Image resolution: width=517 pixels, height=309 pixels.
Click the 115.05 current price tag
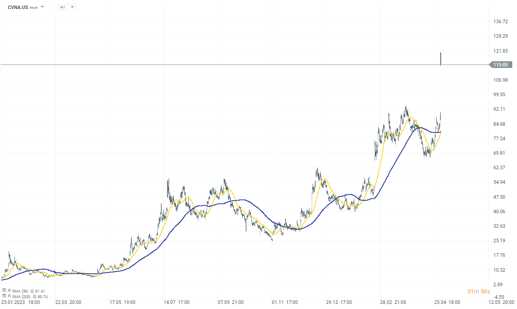coord(500,65)
